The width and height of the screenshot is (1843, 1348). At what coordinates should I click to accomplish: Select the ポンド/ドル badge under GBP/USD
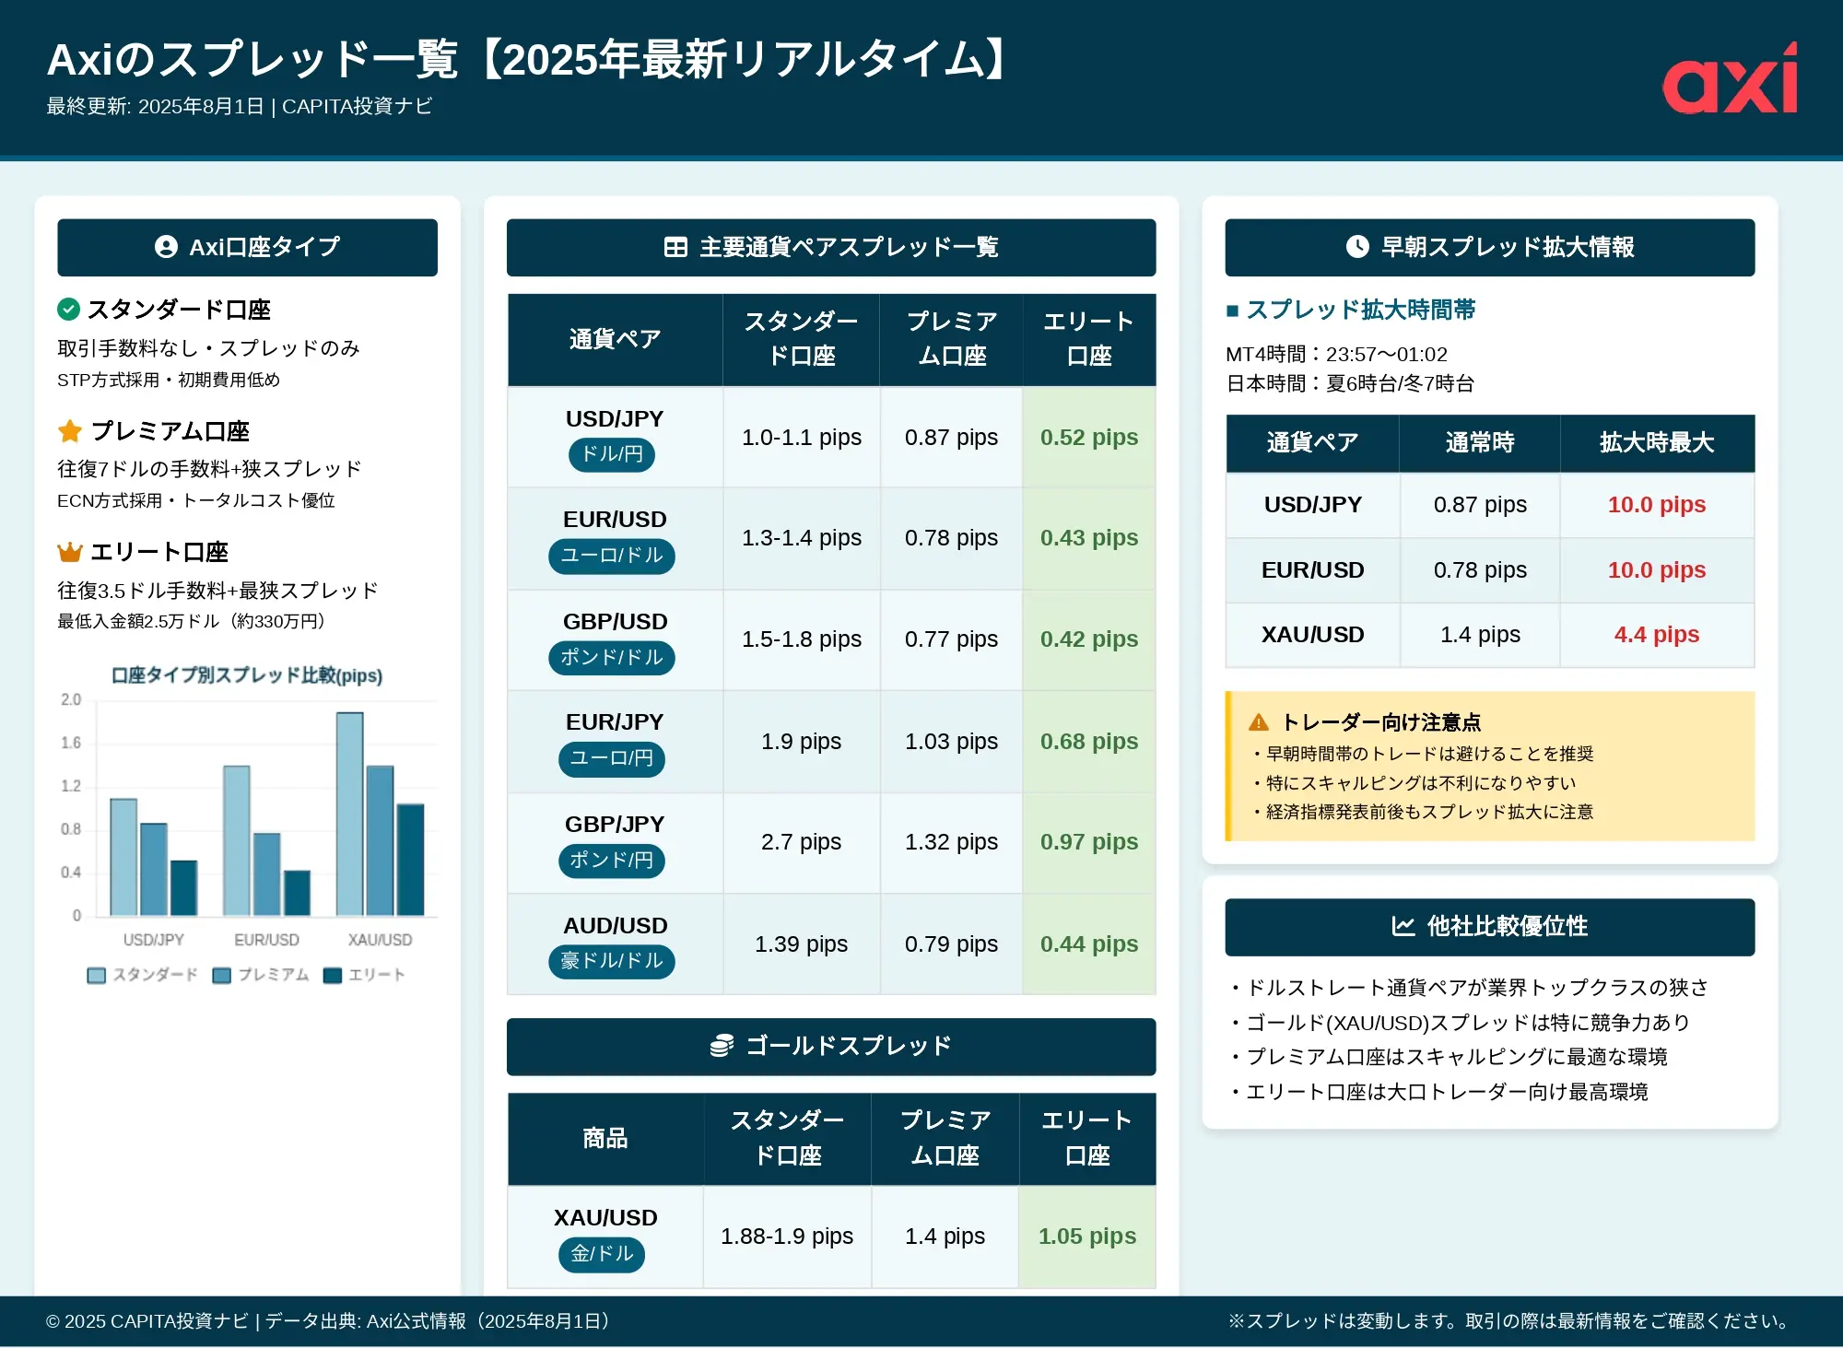[612, 658]
